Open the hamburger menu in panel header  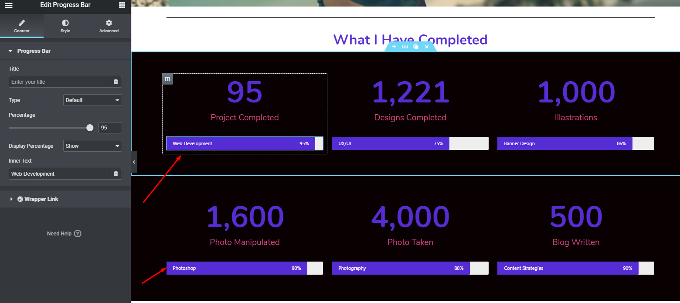tap(9, 5)
